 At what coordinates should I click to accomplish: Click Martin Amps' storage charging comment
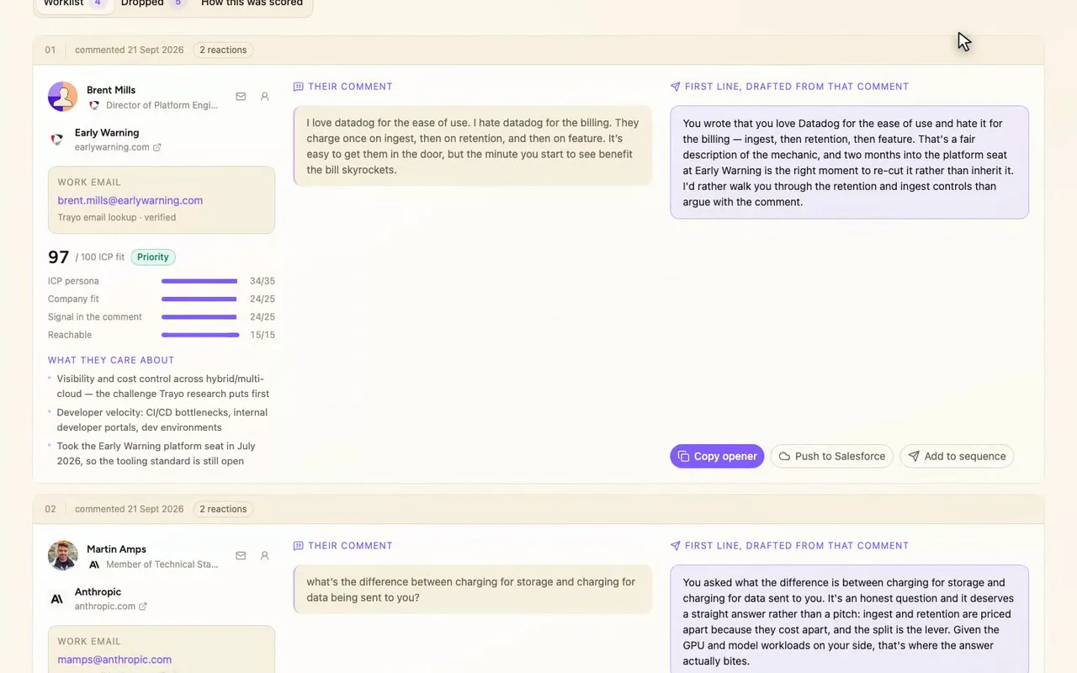coord(473,589)
